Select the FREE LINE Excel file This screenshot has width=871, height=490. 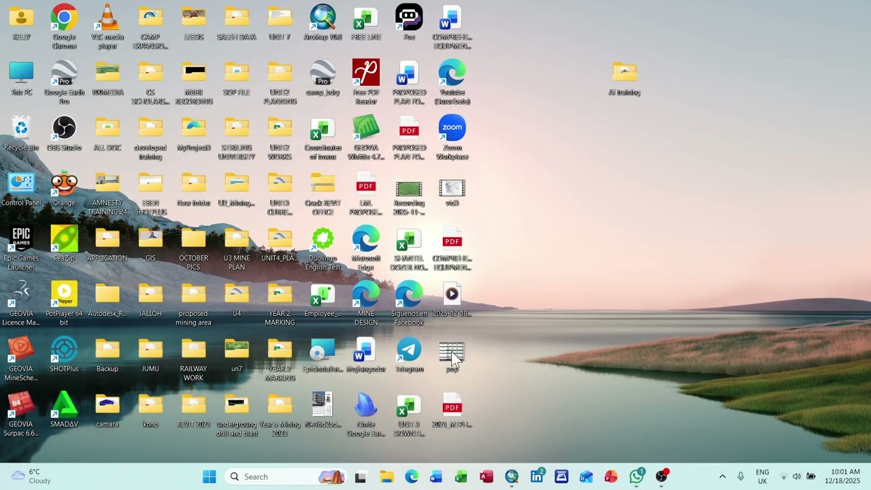(x=366, y=23)
